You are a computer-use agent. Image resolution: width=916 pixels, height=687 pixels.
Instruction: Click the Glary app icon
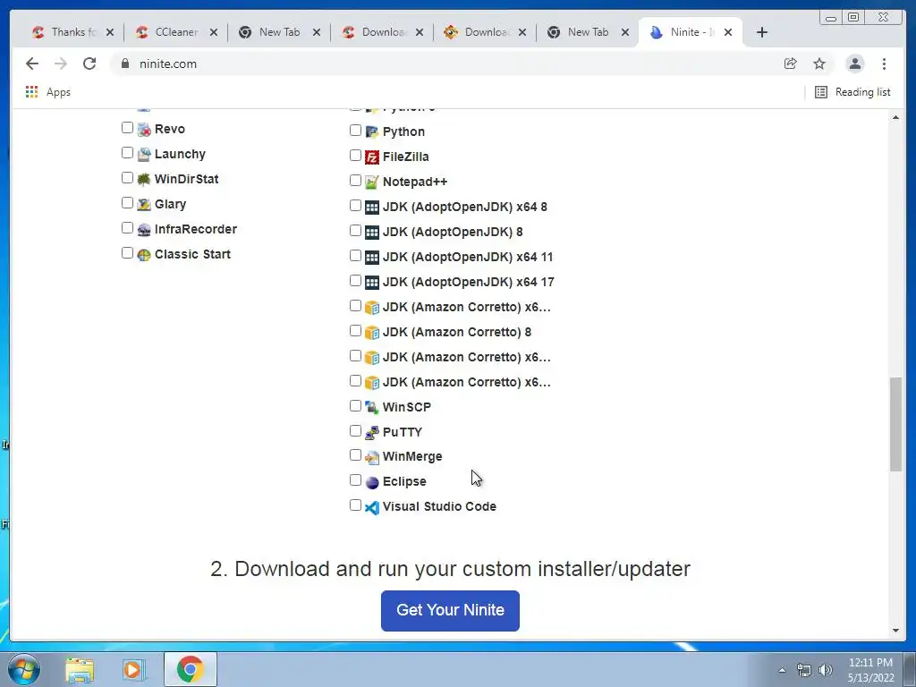coord(144,205)
